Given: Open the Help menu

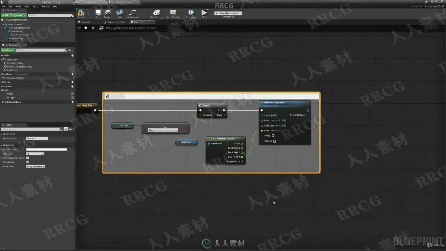Looking at the screenshot, I should (55, 6).
